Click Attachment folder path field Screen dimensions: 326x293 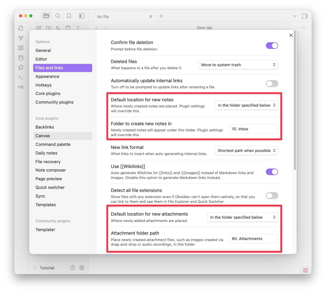[x=254, y=239]
